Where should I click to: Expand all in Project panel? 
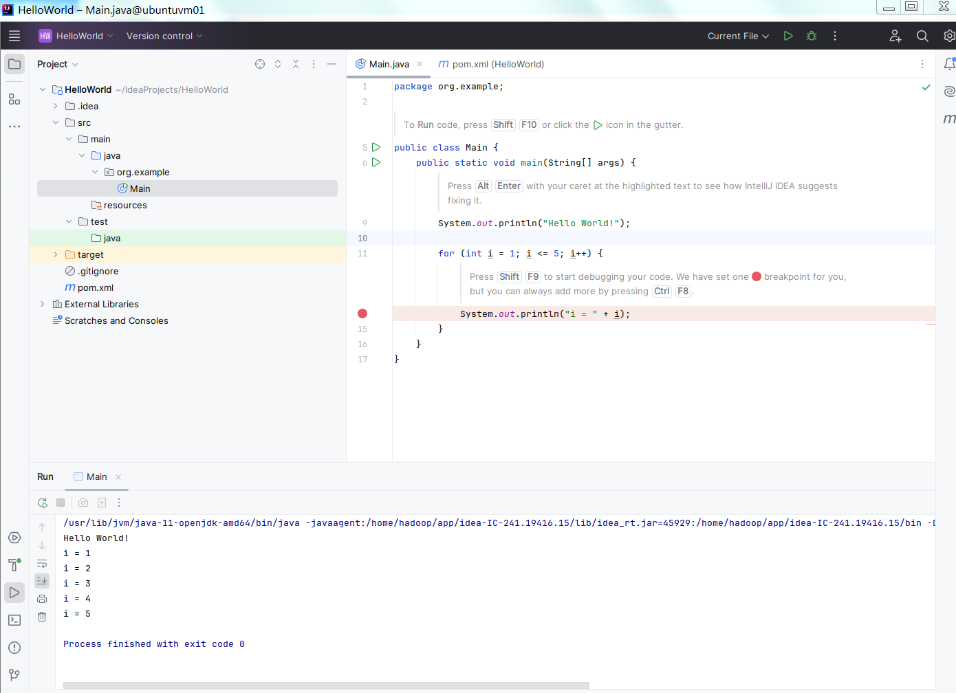coord(278,64)
